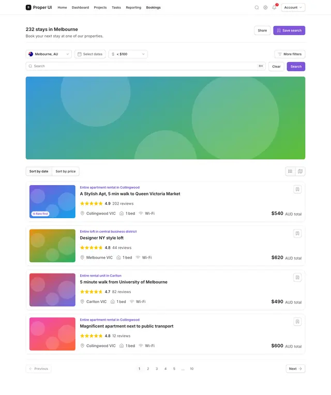Bookmark the Stylish Apt listing
This screenshot has width=331, height=395.
[x=297, y=189]
